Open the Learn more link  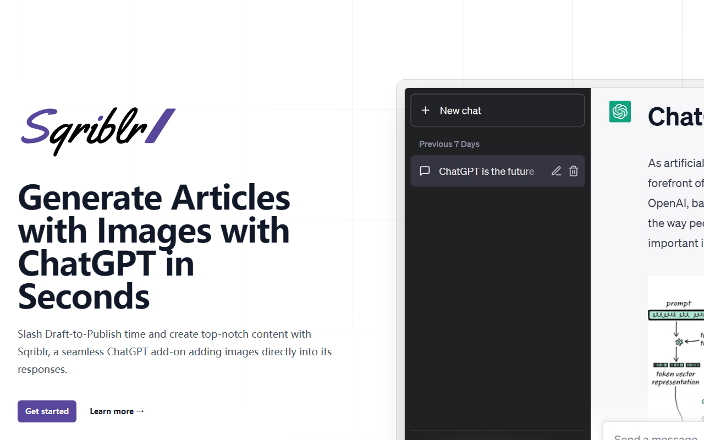(117, 411)
